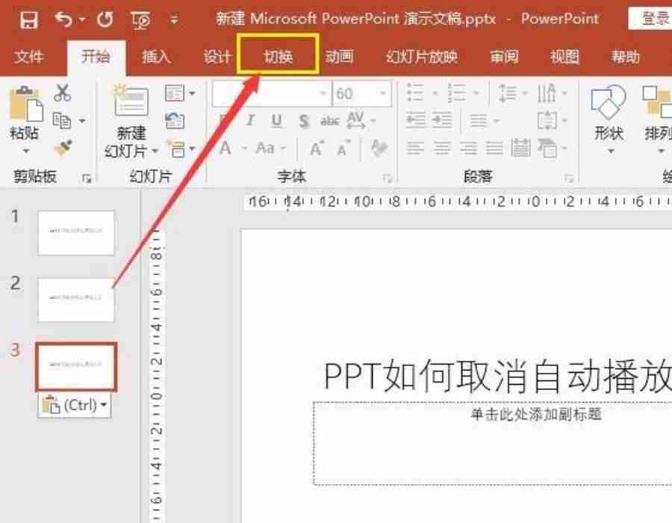Convert to SmartArt icon
Image resolution: width=672 pixels, height=523 pixels.
pos(552,149)
